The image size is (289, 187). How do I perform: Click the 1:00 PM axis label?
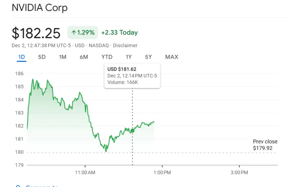[x=162, y=172]
